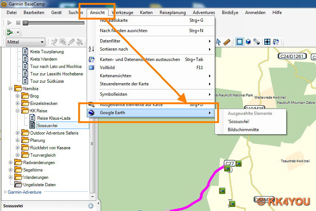Click the Vollbild screen icon in the menu
The width and height of the screenshot is (316, 211).
pos(91,68)
